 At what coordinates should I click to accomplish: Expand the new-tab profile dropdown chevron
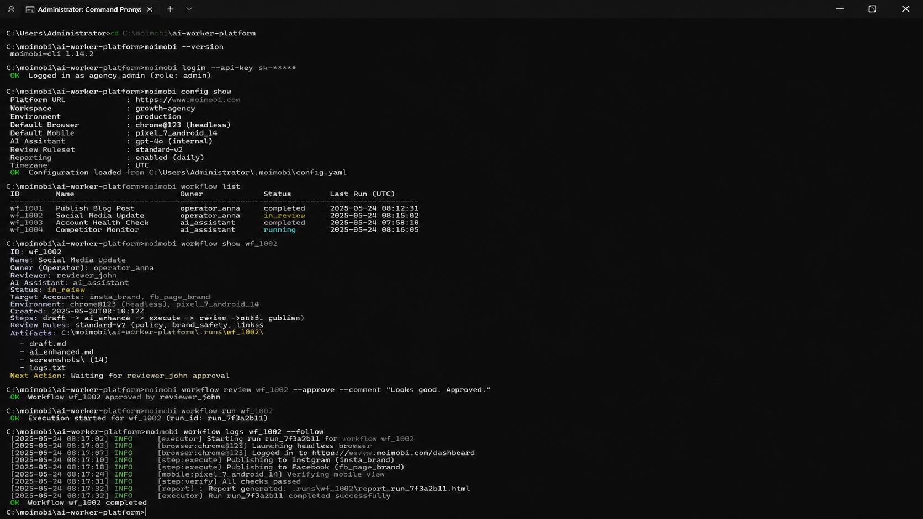pos(189,9)
